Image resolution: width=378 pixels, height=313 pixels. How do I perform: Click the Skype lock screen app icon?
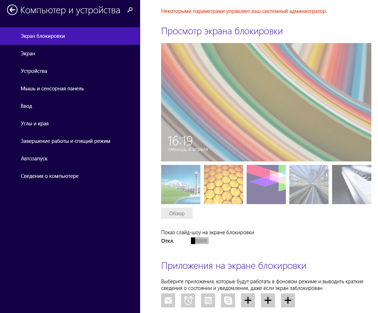228,300
